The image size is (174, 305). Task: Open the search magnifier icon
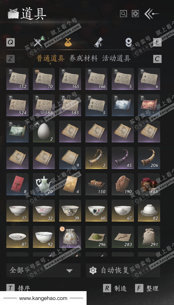click(x=124, y=14)
